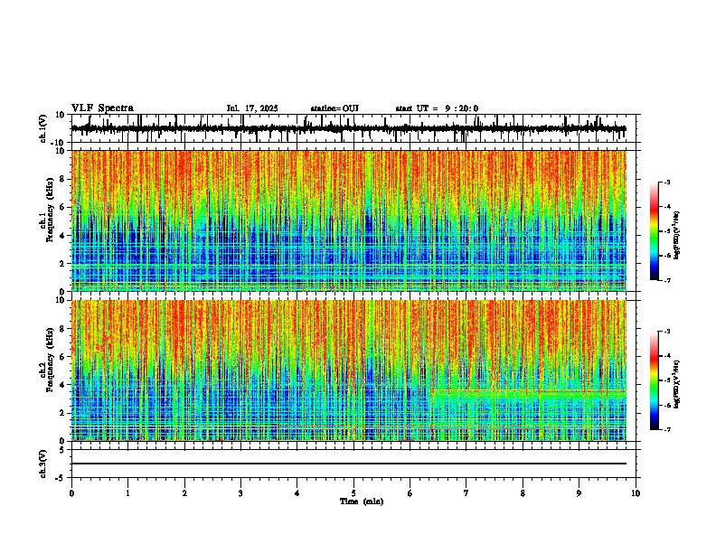Click the ch.2 color bar log(PSD) unit label
This screenshot has width=716, height=553.
[677, 384]
